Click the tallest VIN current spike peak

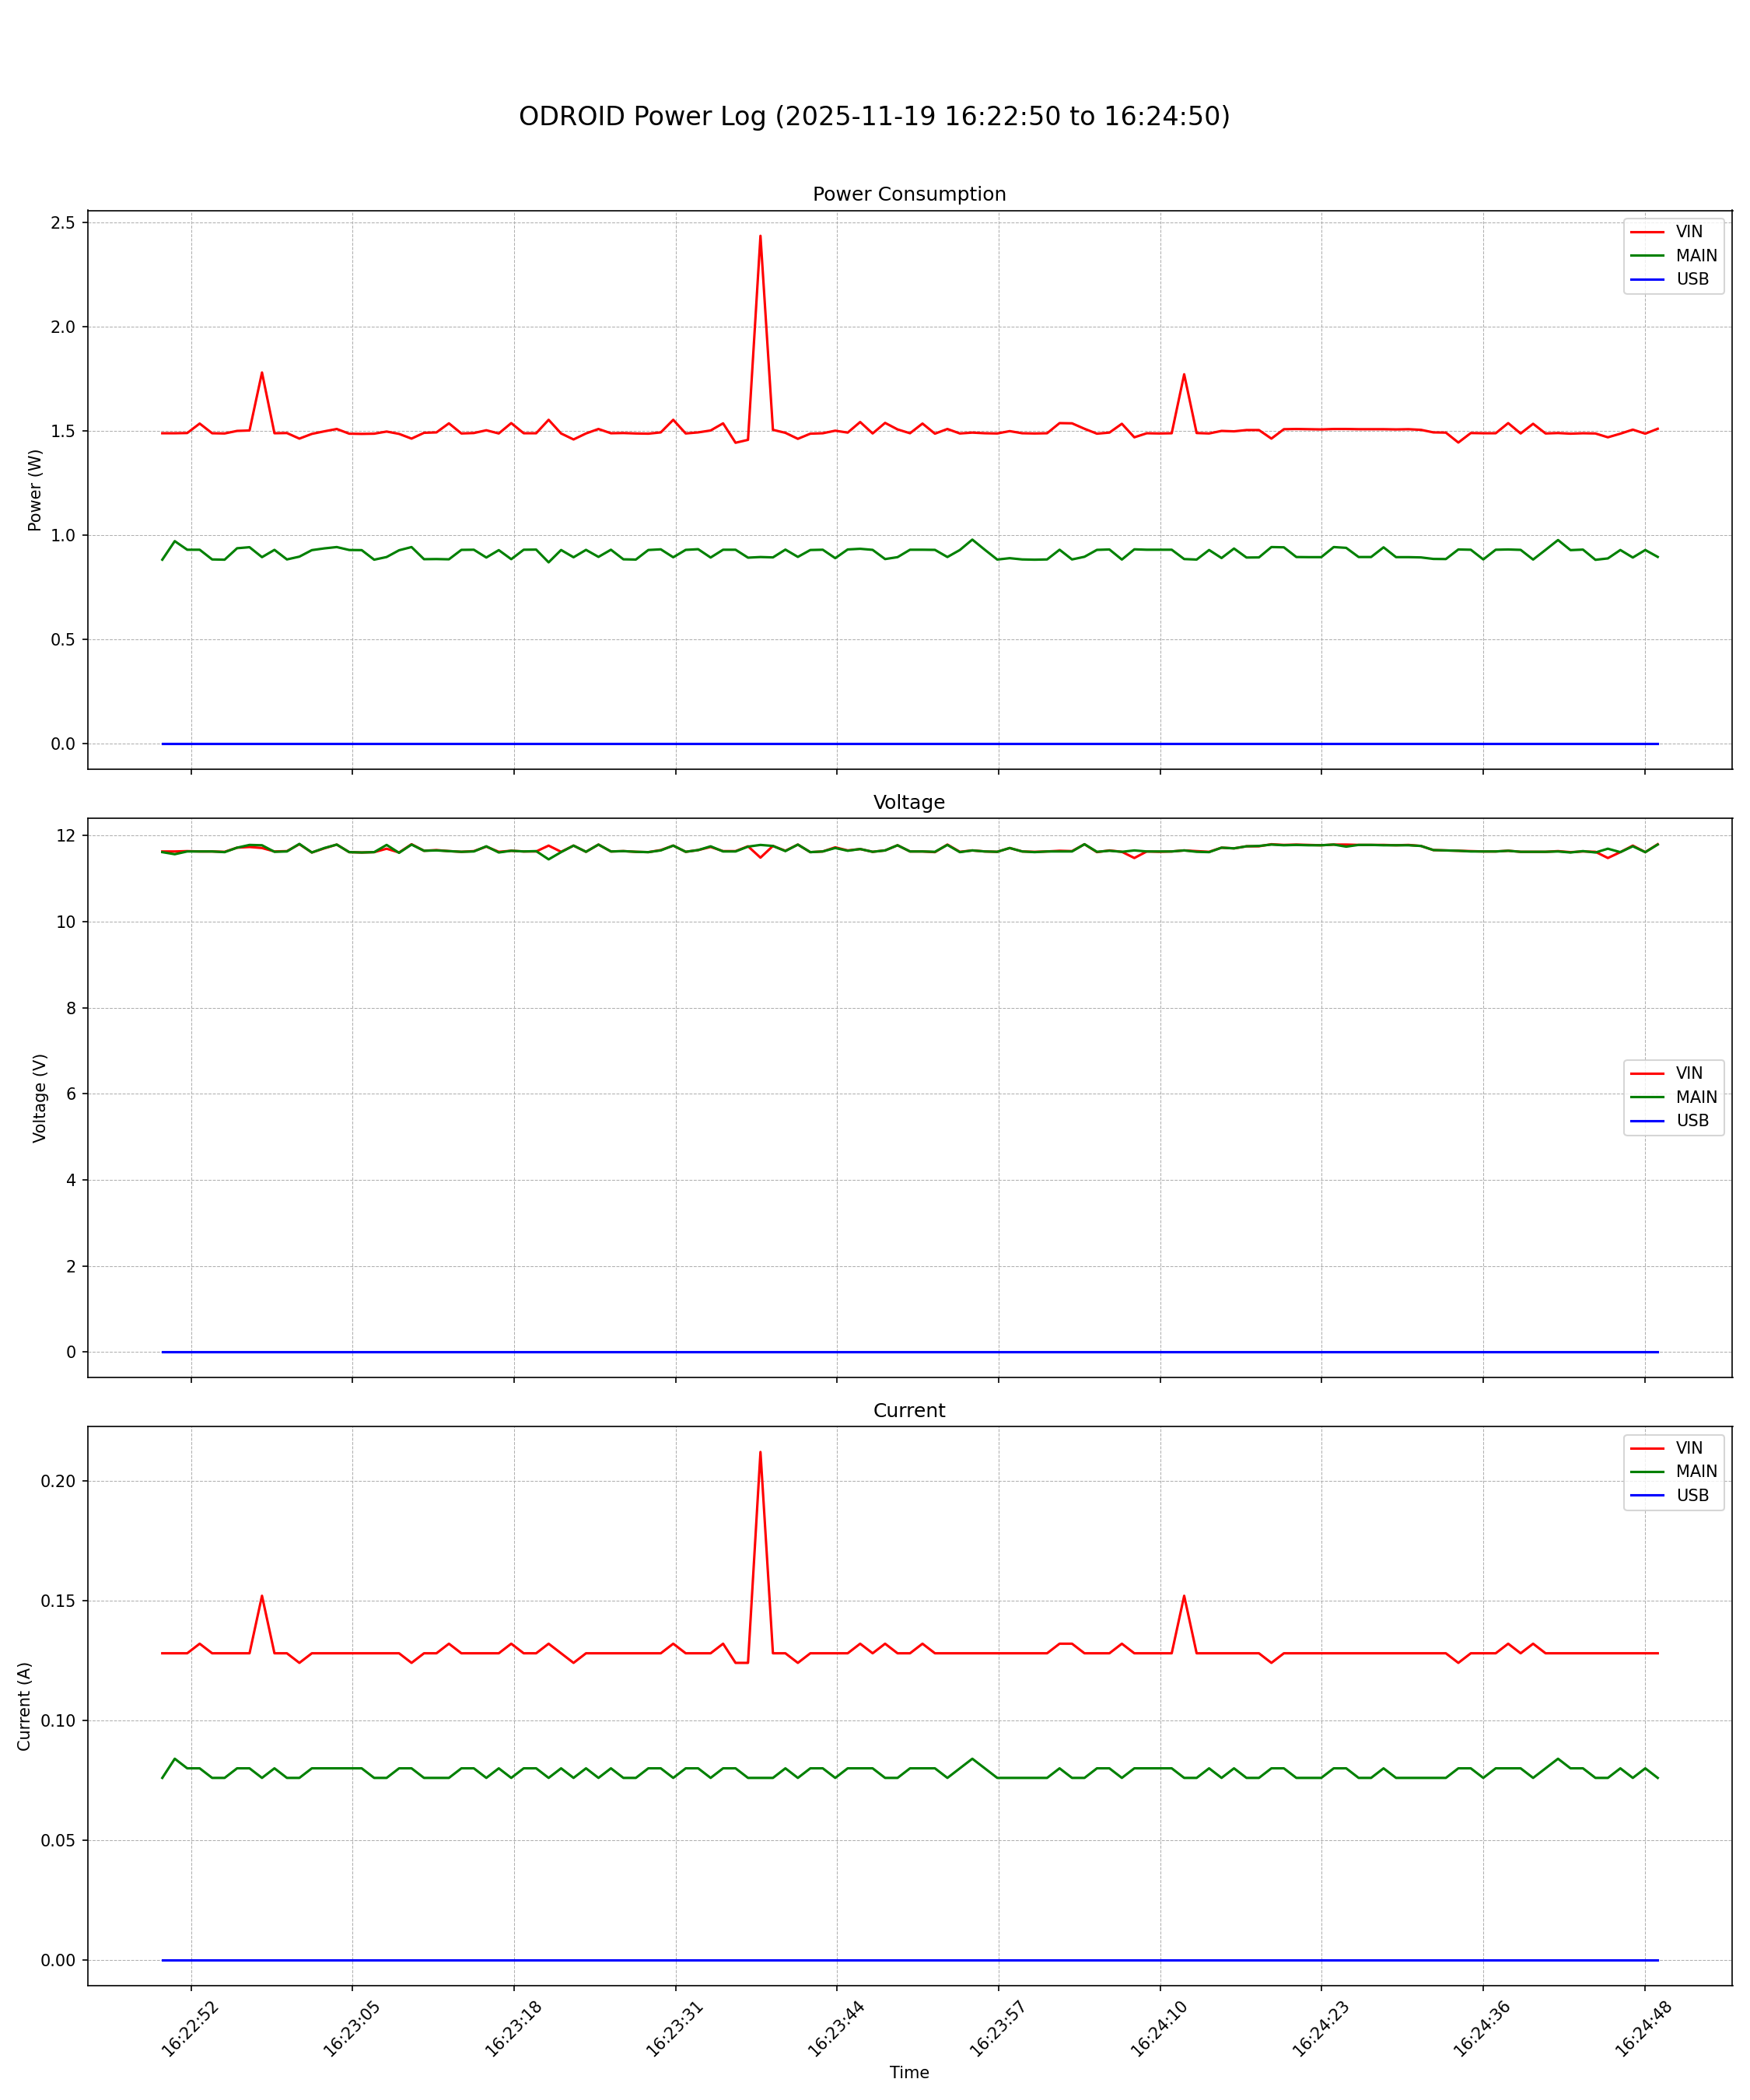click(x=760, y=1453)
